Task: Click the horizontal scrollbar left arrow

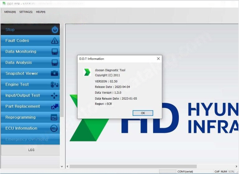Action: 67,167
